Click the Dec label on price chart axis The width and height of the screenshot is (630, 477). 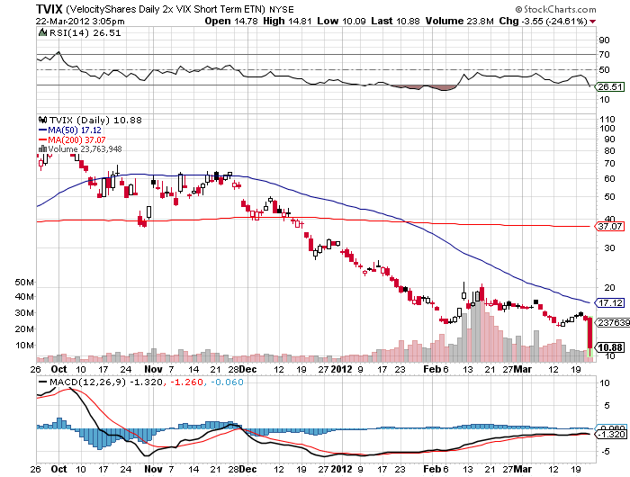pyautogui.click(x=247, y=369)
